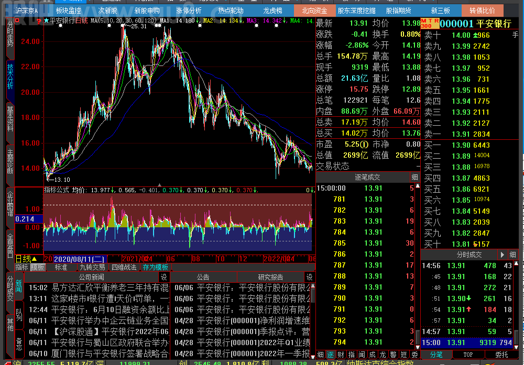Click up arrow of 公告 list scrollbar
Image resolution: width=524 pixels, height=365 pixels.
pos(313,286)
